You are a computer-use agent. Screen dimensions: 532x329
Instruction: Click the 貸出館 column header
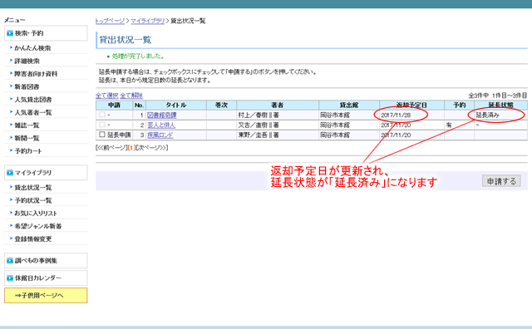tap(349, 106)
